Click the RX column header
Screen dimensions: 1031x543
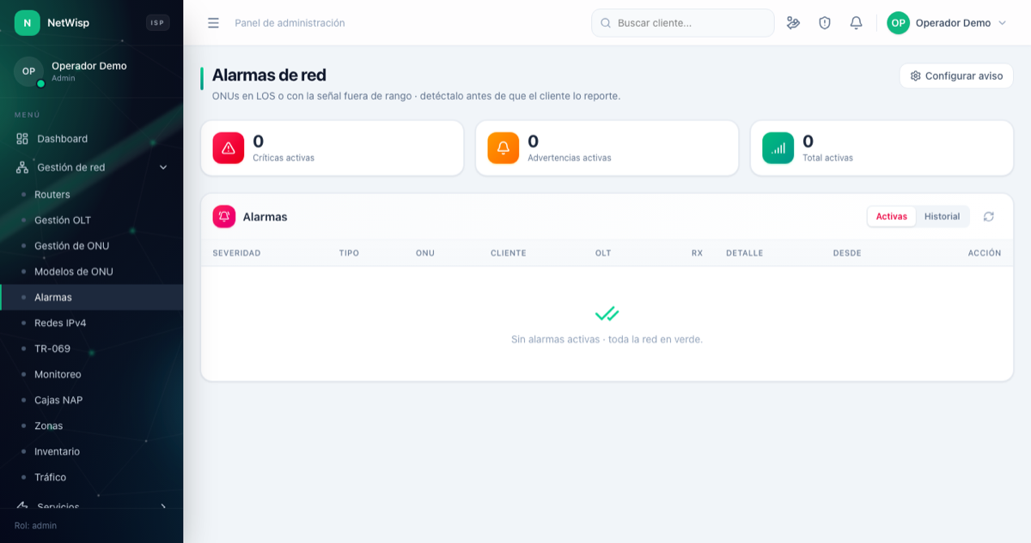(697, 253)
